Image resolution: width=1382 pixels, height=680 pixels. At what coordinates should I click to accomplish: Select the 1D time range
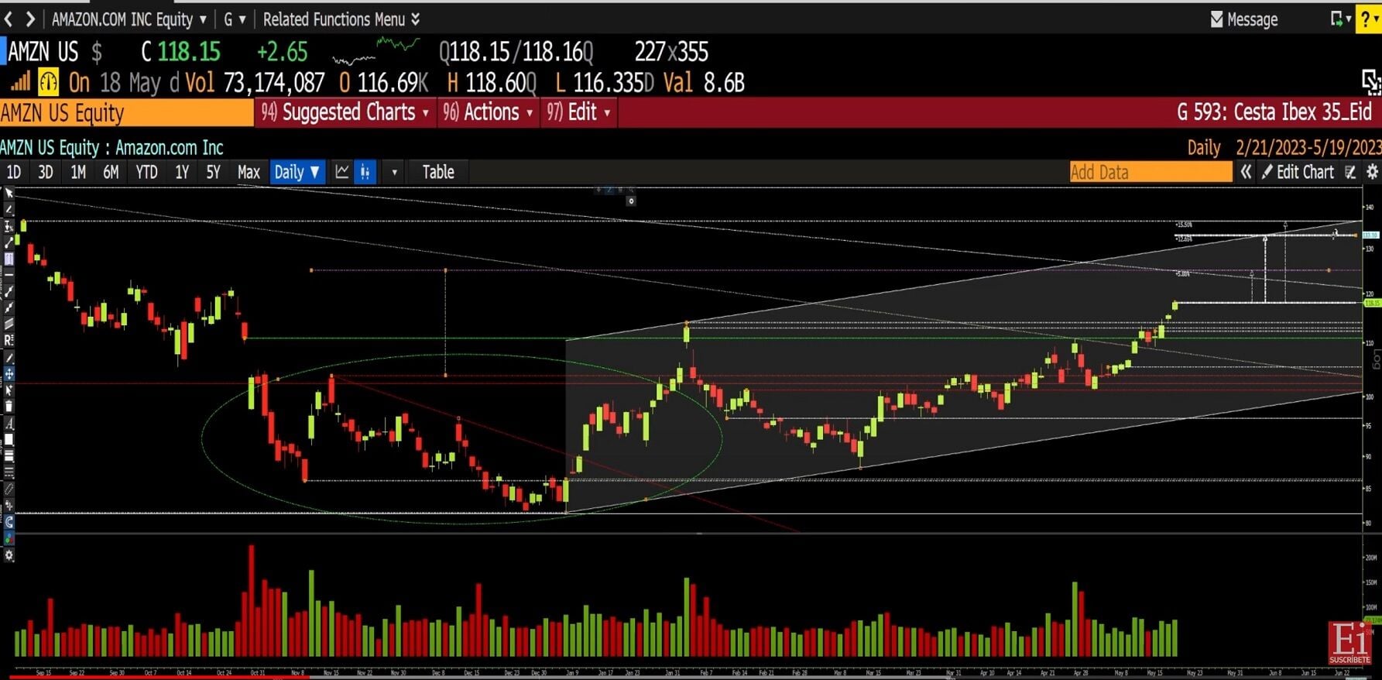tap(14, 172)
